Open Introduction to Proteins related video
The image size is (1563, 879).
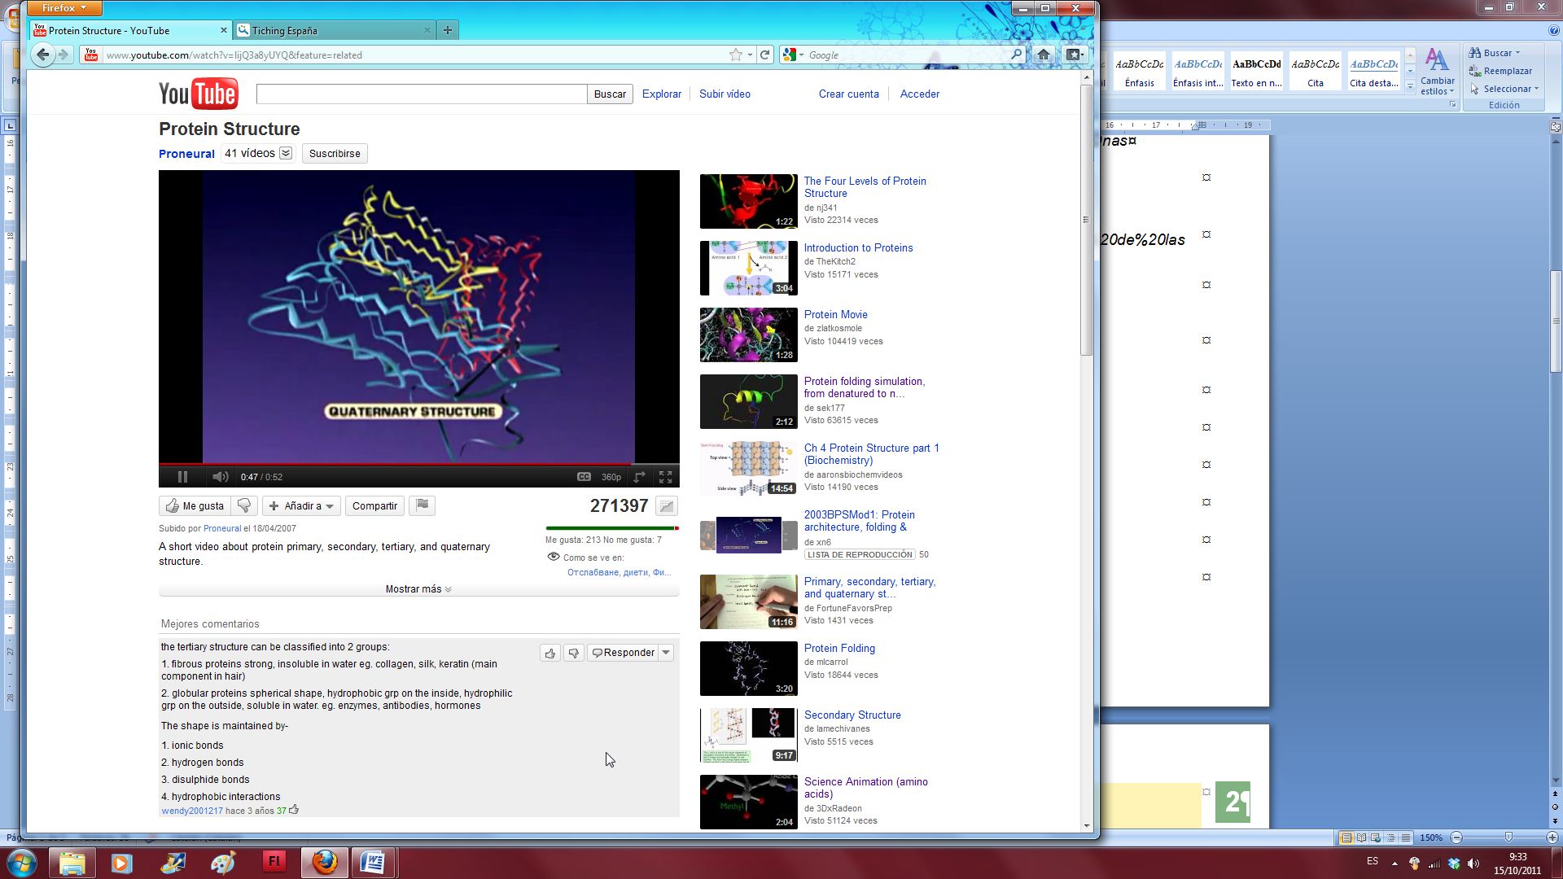[858, 248]
